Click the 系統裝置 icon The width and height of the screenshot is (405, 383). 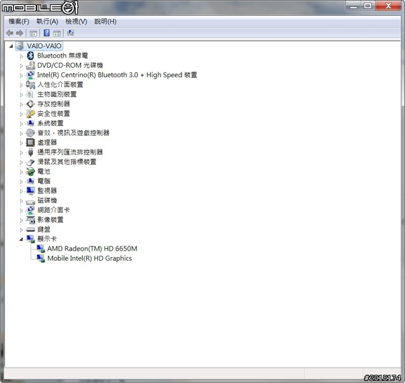click(30, 123)
